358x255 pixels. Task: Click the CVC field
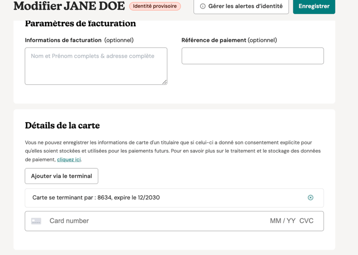tap(306, 221)
